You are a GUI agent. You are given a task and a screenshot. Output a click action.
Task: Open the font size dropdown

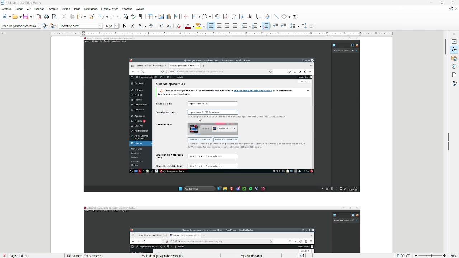tap(117, 26)
